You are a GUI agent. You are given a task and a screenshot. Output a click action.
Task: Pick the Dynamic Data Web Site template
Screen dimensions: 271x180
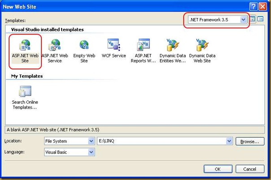click(202, 51)
